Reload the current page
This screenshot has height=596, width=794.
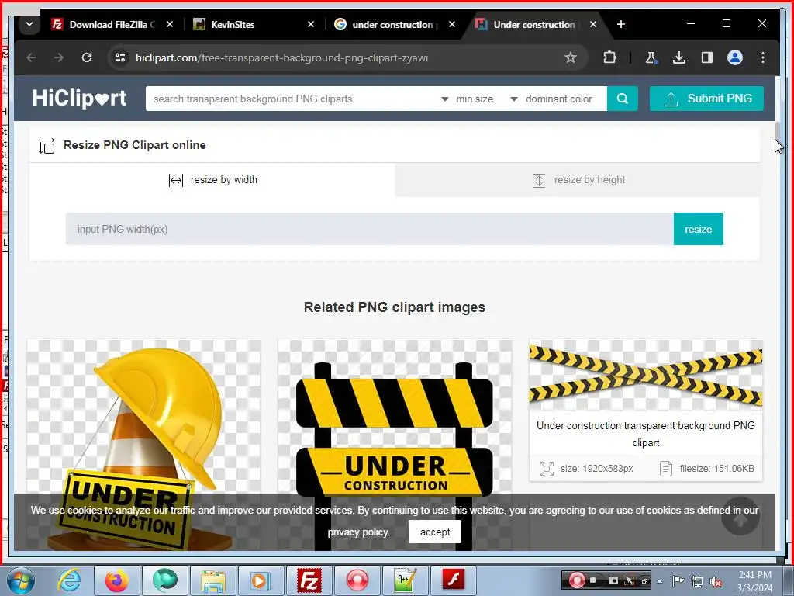coord(87,57)
